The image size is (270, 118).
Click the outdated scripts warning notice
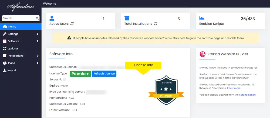point(156,38)
